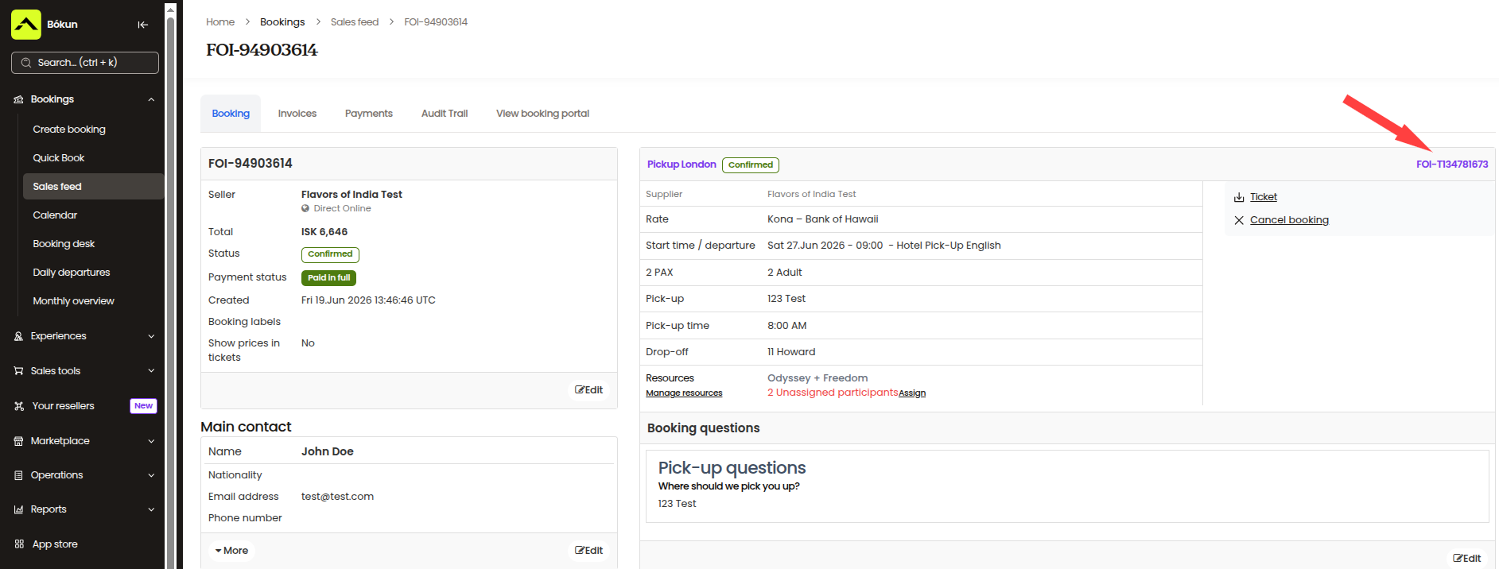Image resolution: width=1499 pixels, height=569 pixels.
Task: Open Create booking in sidebar
Action: point(69,130)
